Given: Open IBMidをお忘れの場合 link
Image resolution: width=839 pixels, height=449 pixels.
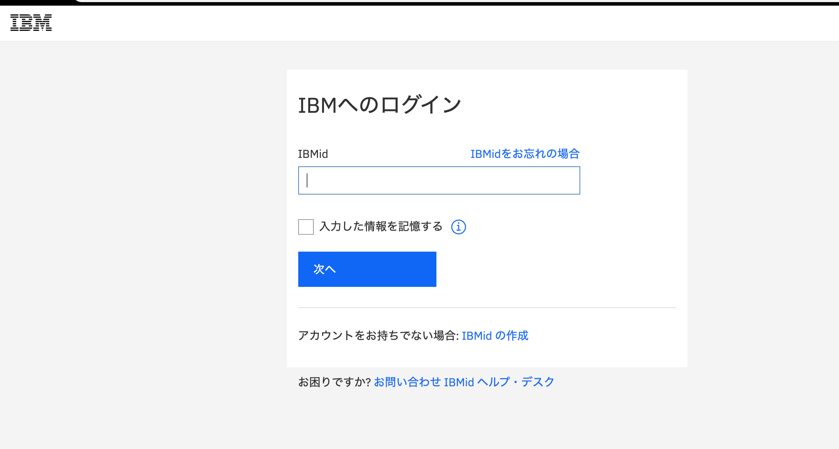Looking at the screenshot, I should point(525,154).
